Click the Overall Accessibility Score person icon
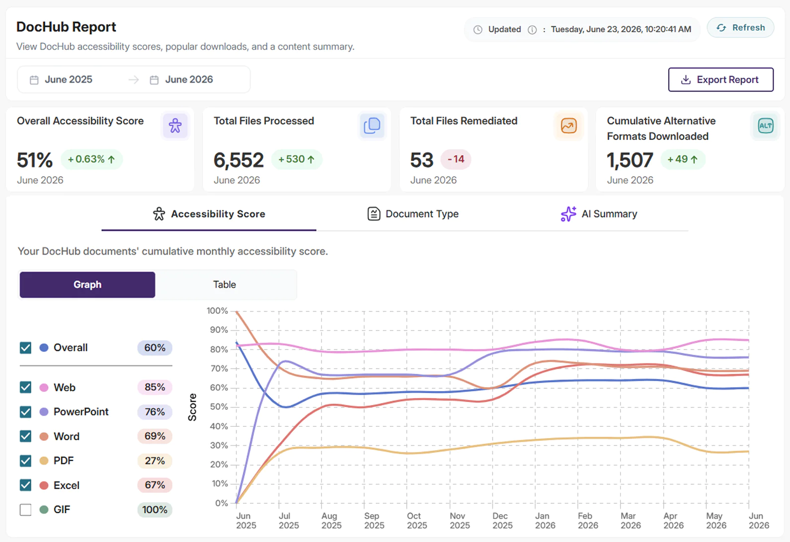 pyautogui.click(x=175, y=126)
